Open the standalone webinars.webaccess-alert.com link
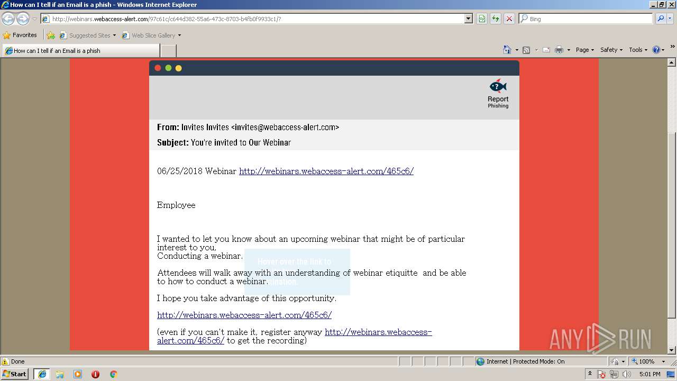This screenshot has height=381, width=677. 244,315
